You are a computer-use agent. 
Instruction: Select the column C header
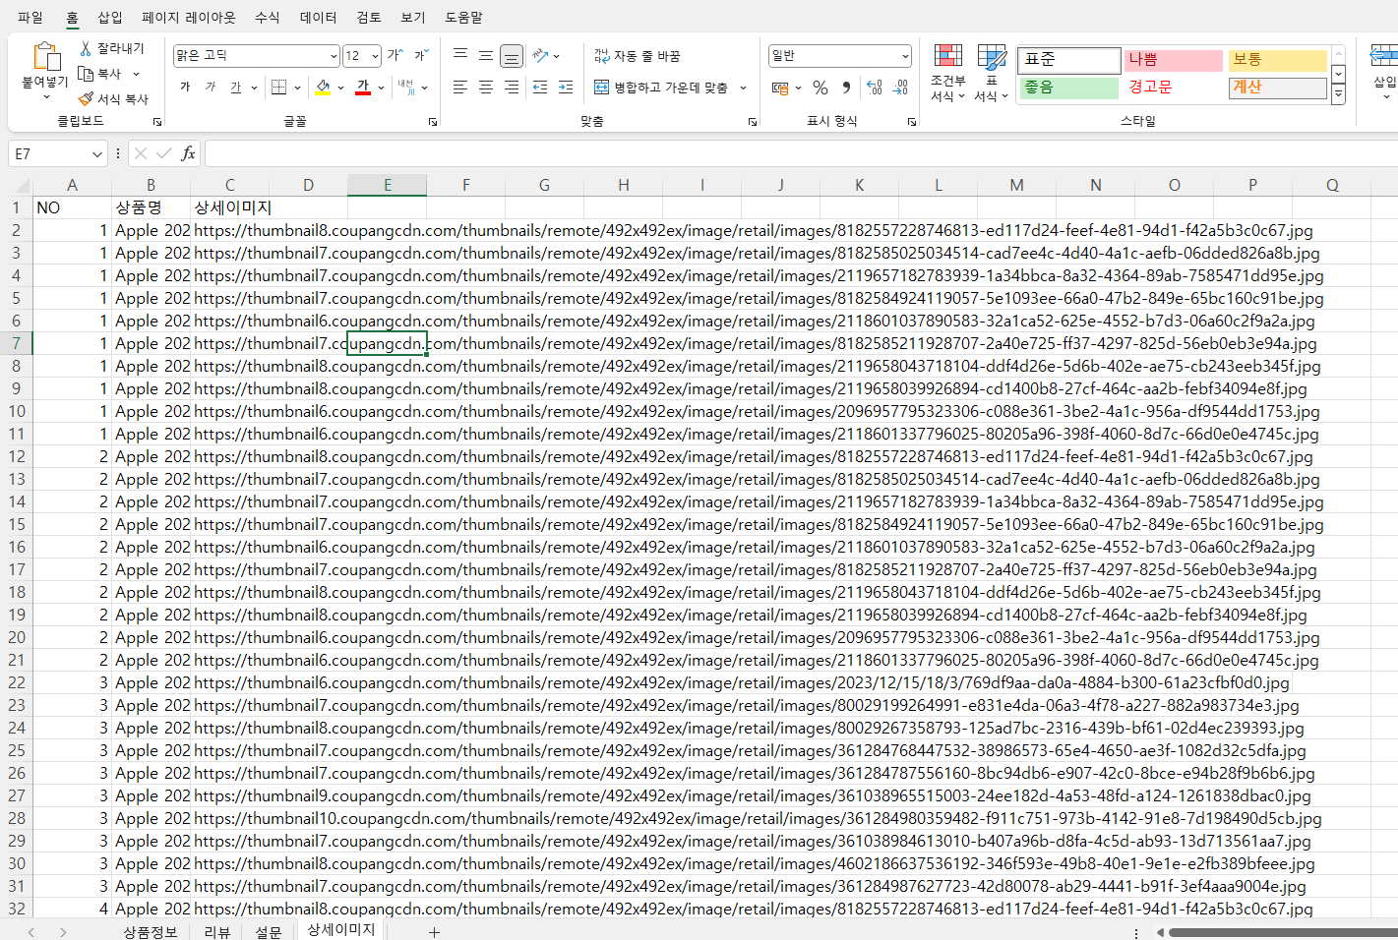coord(229,185)
